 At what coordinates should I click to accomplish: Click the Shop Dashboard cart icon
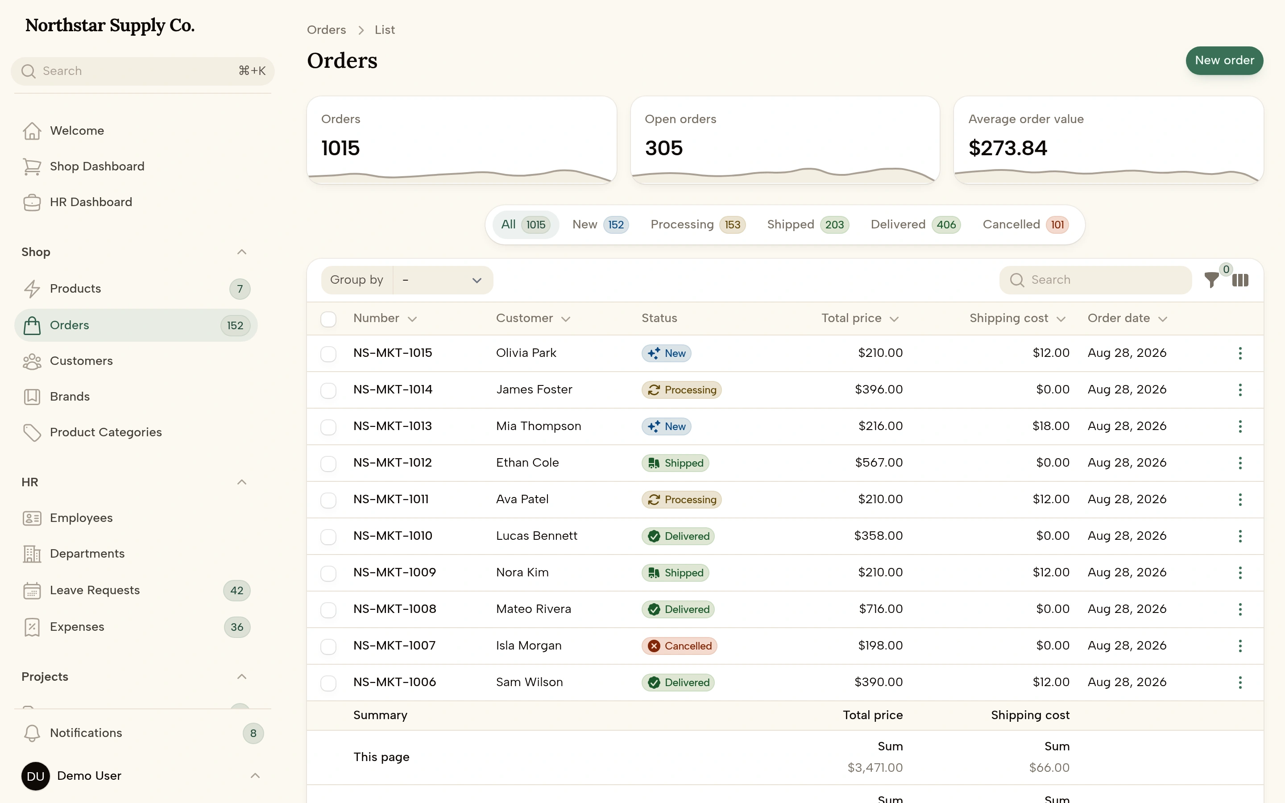32,166
